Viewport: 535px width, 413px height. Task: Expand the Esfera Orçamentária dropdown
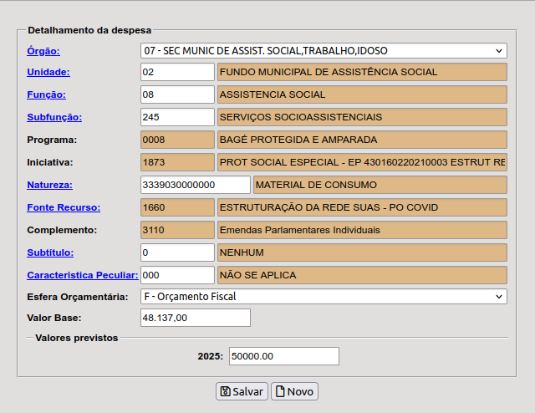click(324, 297)
